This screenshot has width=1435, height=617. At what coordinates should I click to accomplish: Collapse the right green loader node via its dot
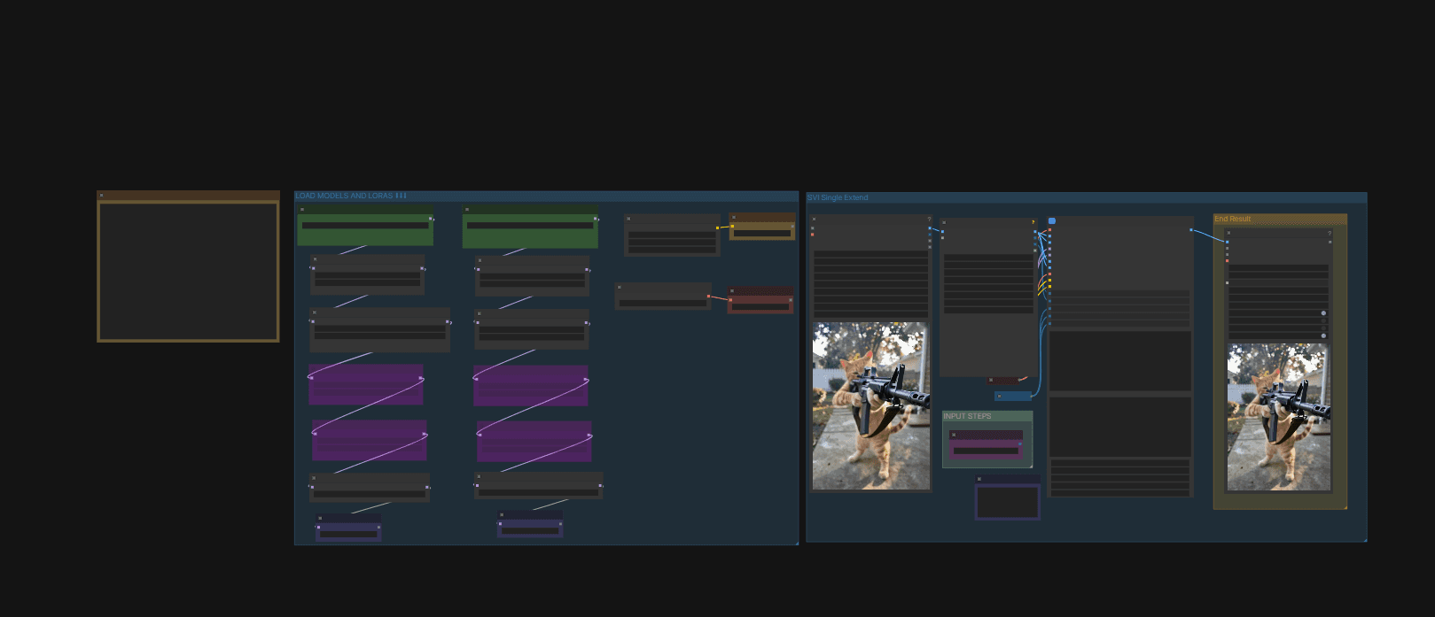click(467, 210)
